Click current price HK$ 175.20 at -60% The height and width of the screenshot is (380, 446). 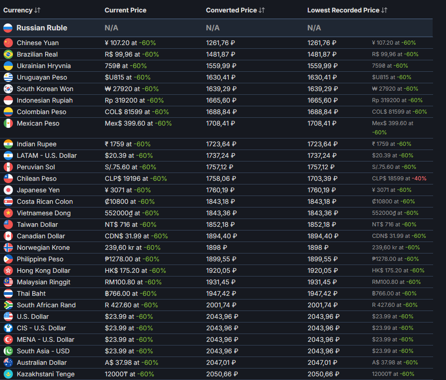click(135, 271)
